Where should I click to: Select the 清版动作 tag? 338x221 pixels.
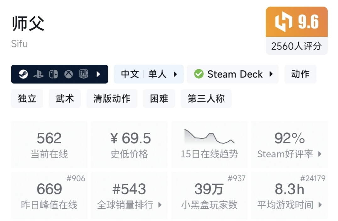click(x=112, y=99)
